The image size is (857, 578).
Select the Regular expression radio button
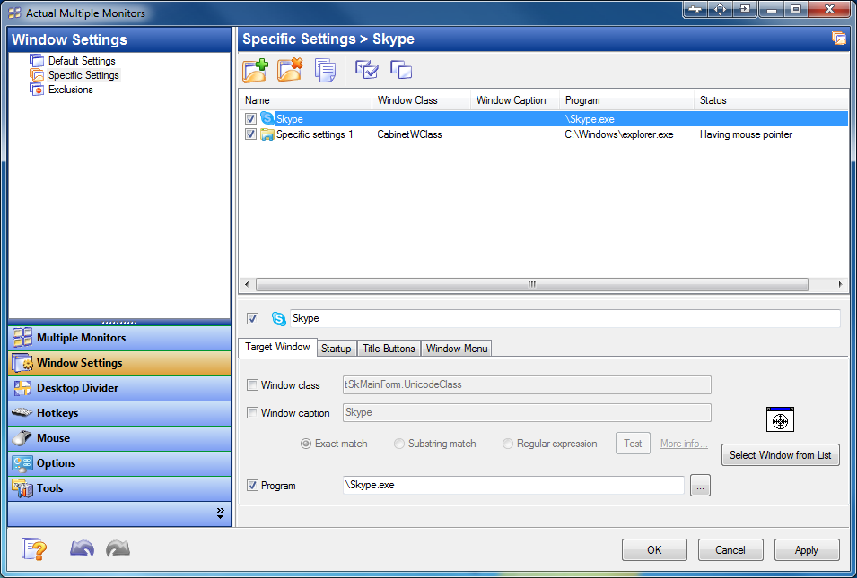tap(508, 444)
